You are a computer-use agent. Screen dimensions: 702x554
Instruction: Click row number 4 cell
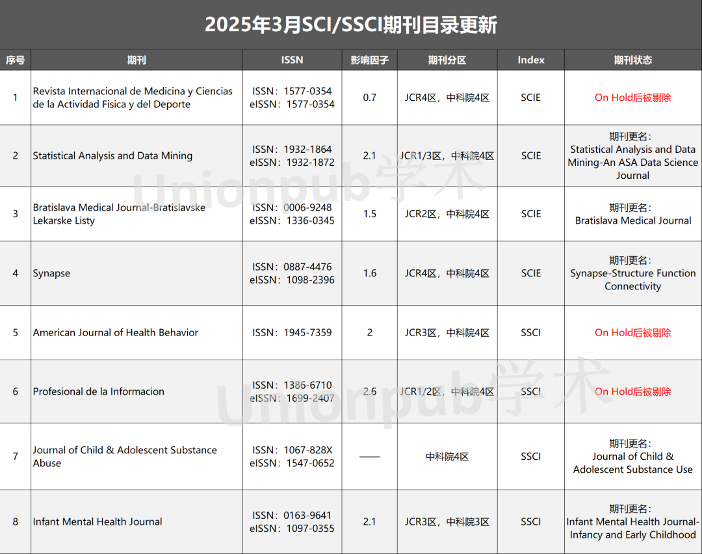pos(15,273)
